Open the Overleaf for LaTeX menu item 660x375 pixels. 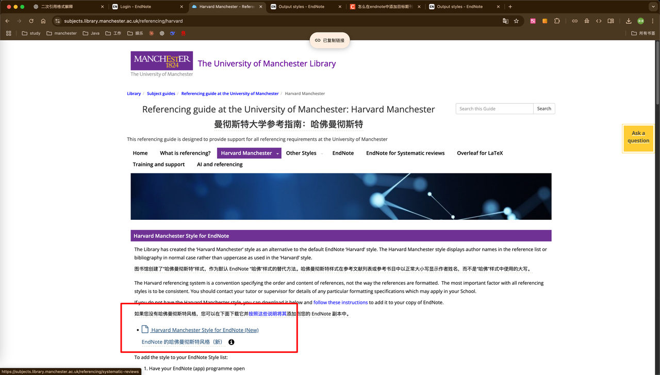tap(480, 153)
